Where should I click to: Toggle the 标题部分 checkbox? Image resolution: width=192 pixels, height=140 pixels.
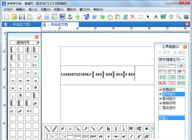click(161, 89)
